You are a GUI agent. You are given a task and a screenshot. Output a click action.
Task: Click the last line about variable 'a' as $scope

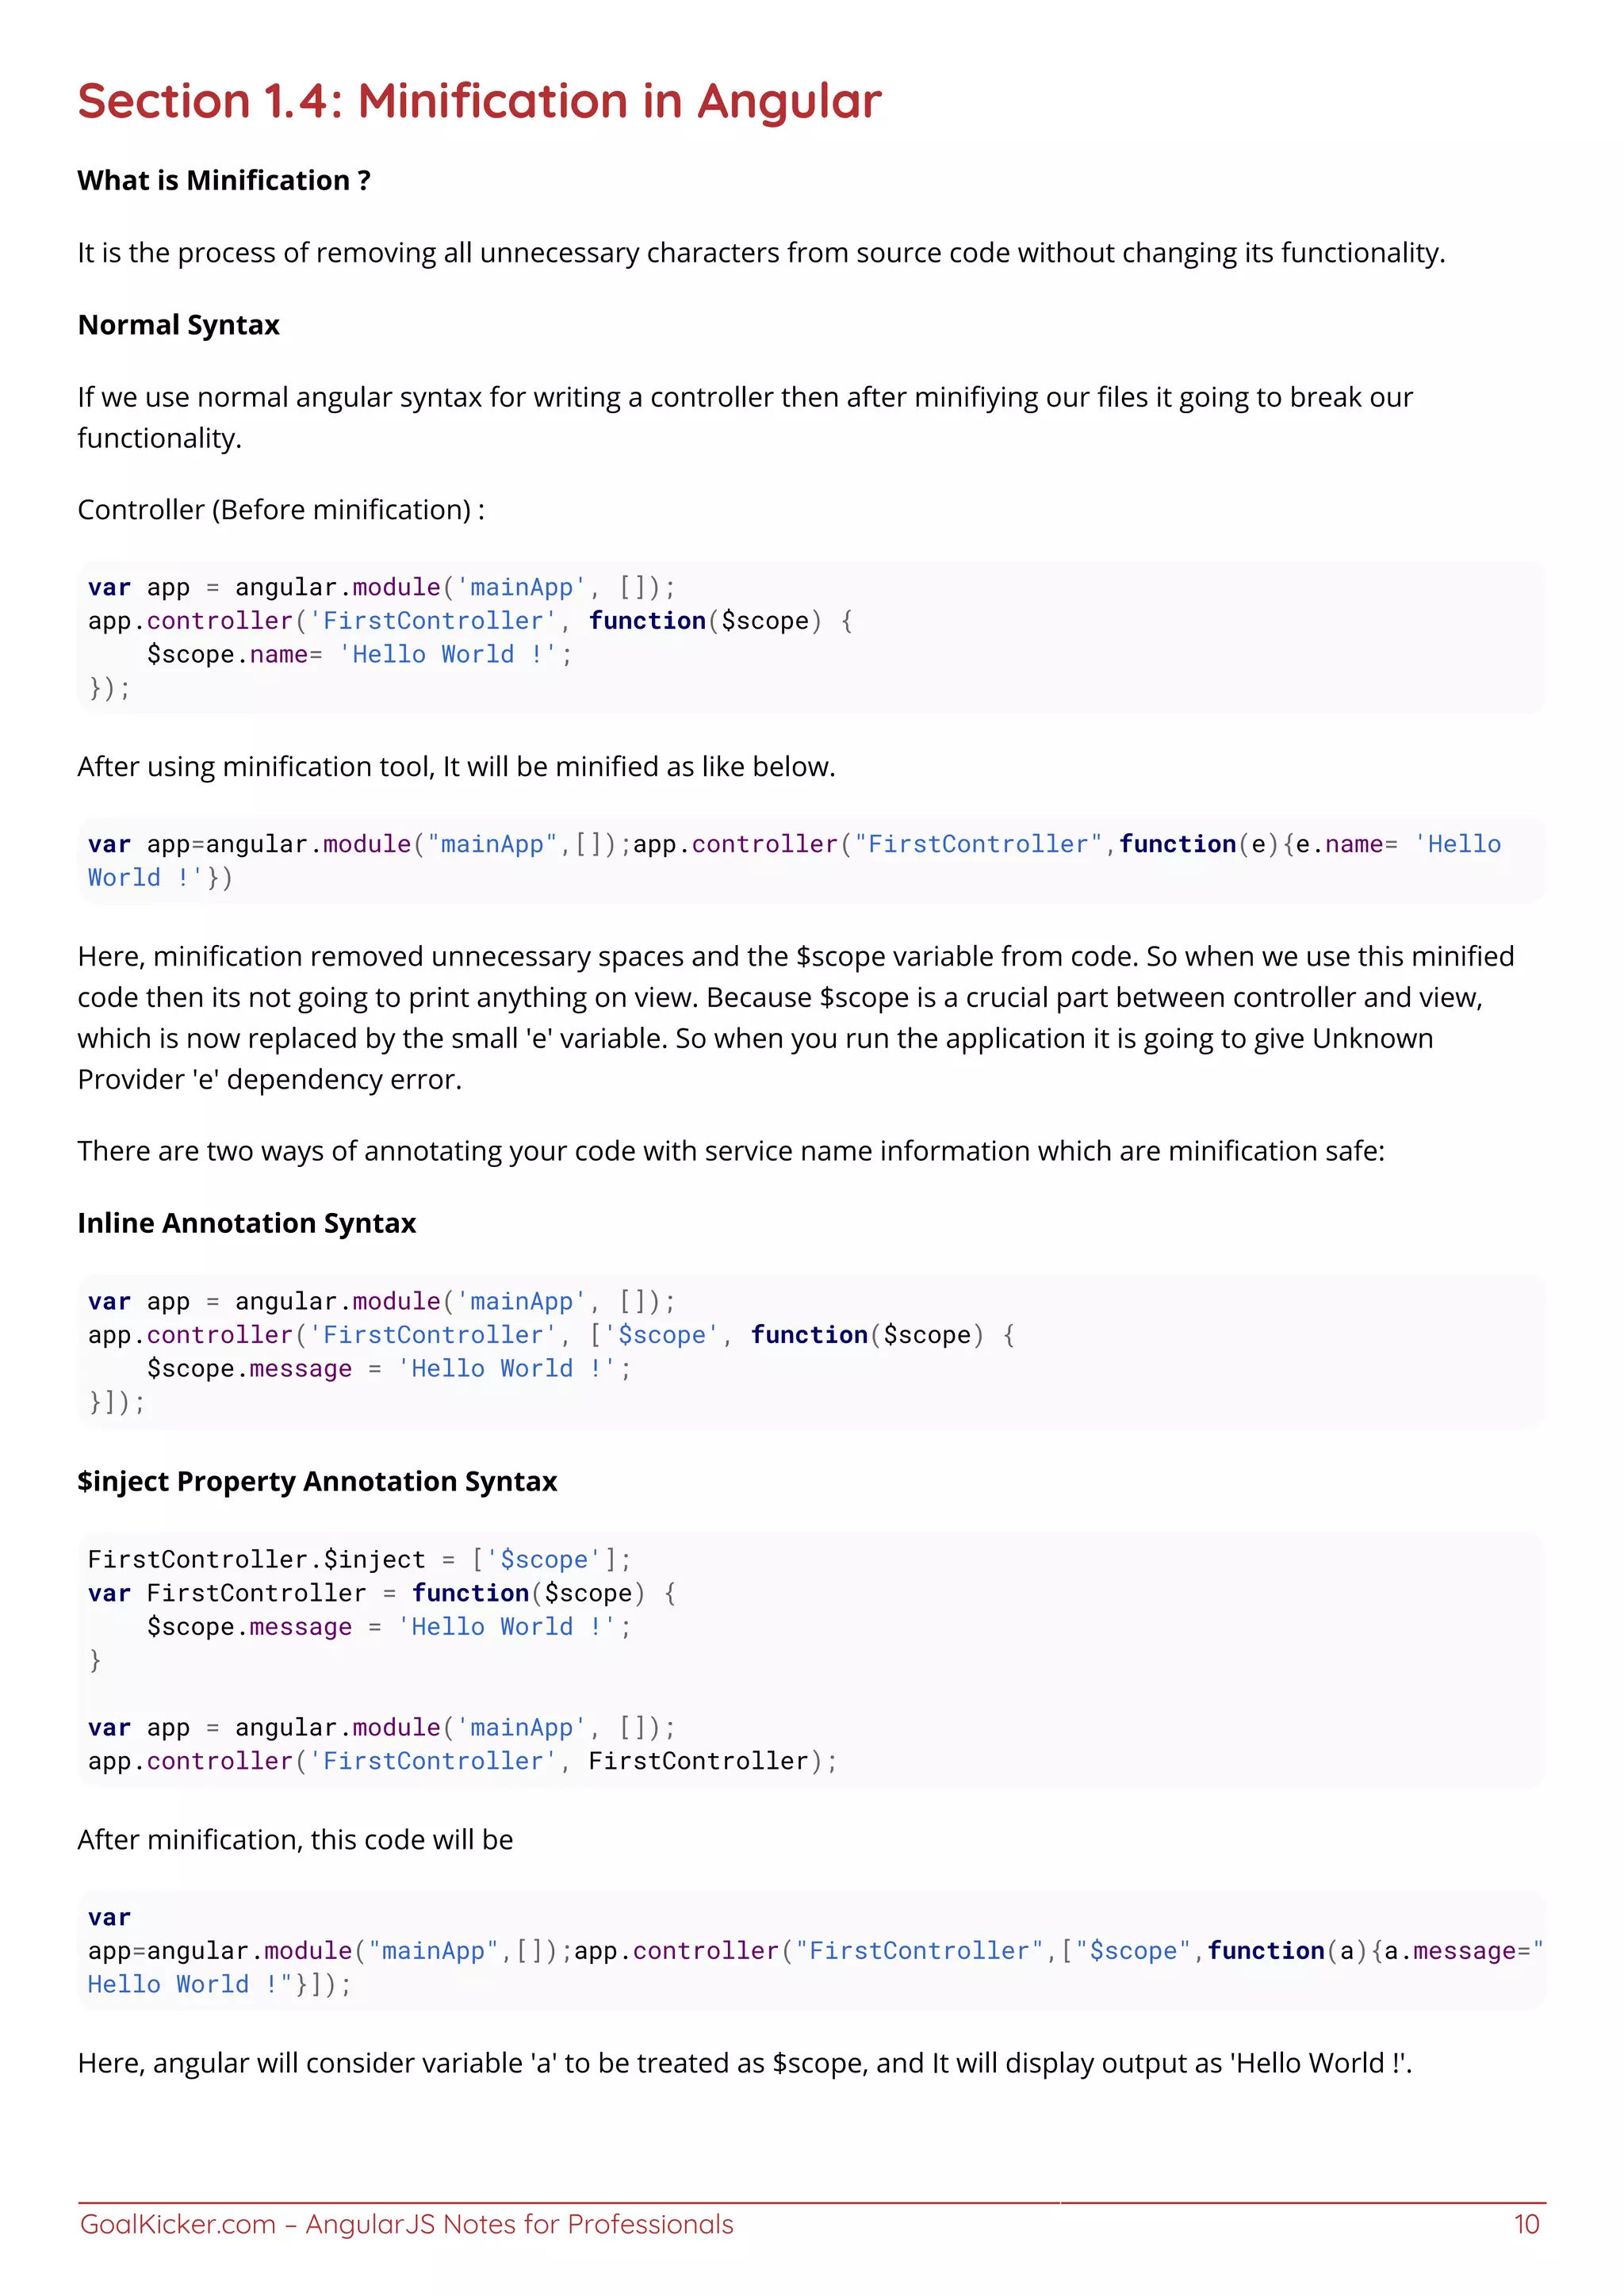pyautogui.click(x=745, y=2063)
